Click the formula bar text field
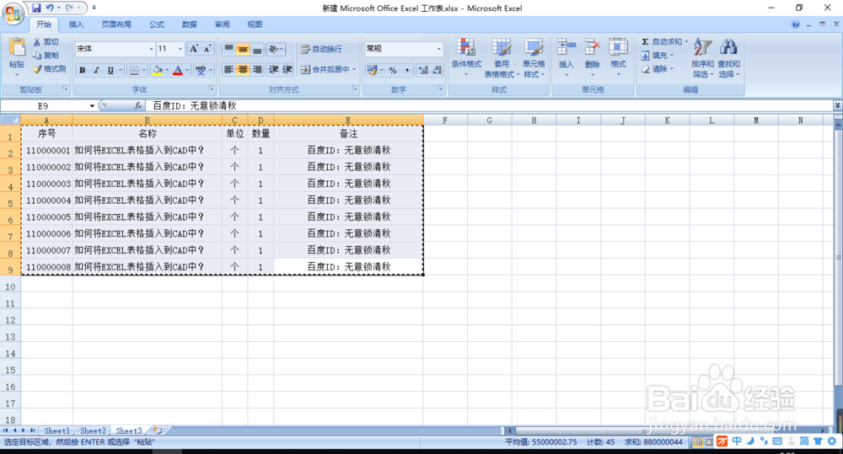Image resolution: width=843 pixels, height=454 pixels. tap(489, 106)
